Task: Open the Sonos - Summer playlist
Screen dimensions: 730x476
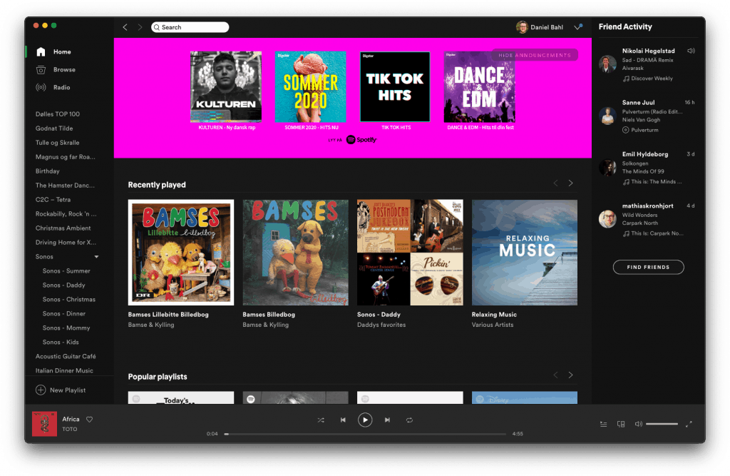Action: pos(66,271)
